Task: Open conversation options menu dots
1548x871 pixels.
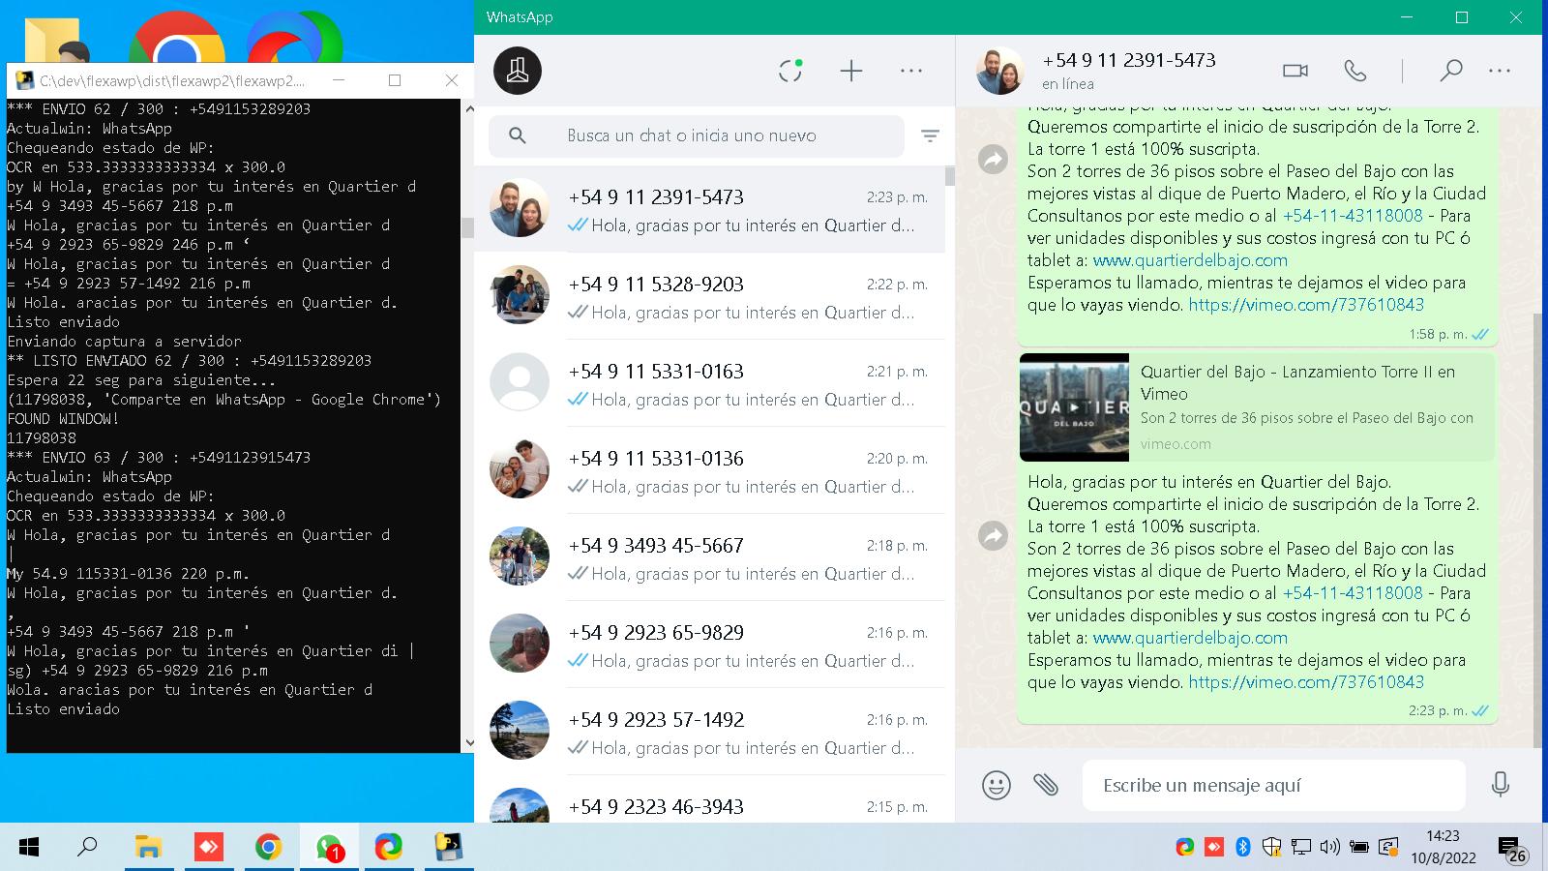Action: tap(1500, 71)
